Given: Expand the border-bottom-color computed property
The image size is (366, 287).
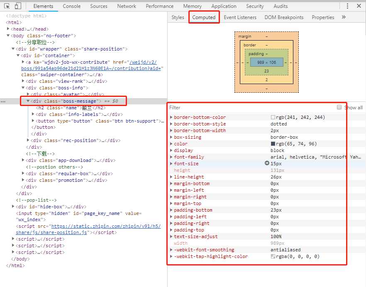Looking at the screenshot, I should pos(171,117).
